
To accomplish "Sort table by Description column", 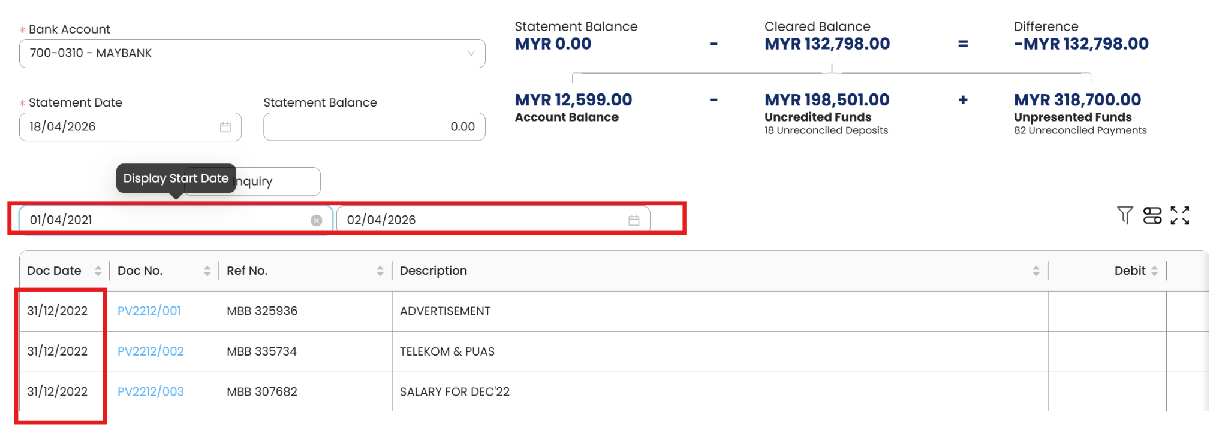I will [x=1036, y=271].
